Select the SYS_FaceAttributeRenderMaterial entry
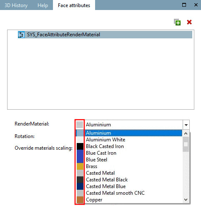The width and height of the screenshot is (201, 206). coord(105,35)
